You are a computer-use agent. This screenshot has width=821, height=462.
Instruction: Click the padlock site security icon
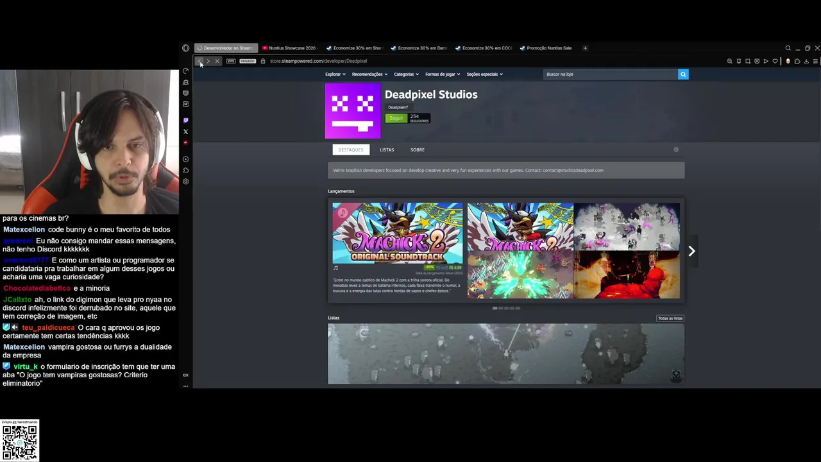tap(262, 61)
